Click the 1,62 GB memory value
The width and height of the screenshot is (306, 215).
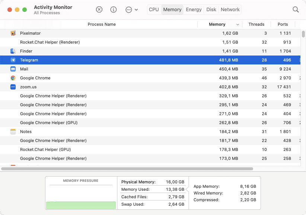(230, 33)
